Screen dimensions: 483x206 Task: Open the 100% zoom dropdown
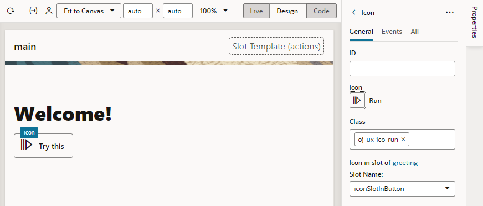[x=214, y=11]
